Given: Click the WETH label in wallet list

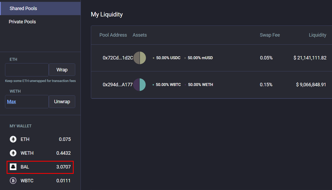Looking at the screenshot, I should coord(27,153).
